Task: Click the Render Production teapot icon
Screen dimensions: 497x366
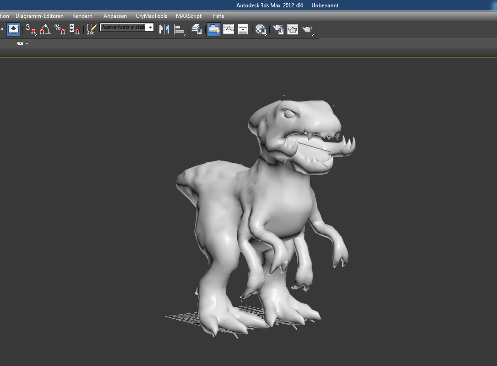Action: (x=307, y=29)
